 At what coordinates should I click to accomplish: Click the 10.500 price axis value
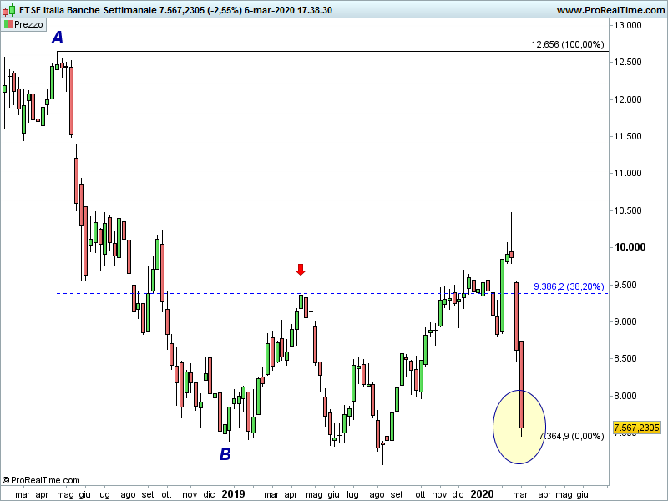pos(628,211)
